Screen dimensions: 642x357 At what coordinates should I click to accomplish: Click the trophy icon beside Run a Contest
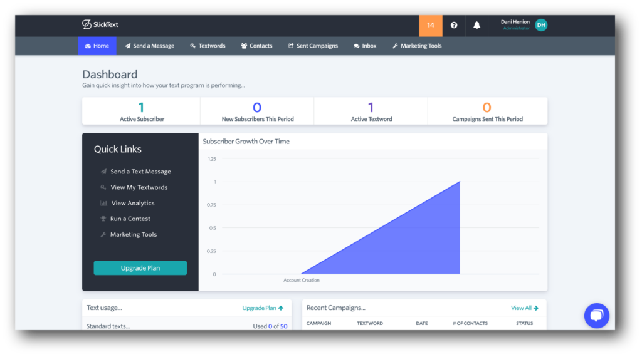(103, 219)
